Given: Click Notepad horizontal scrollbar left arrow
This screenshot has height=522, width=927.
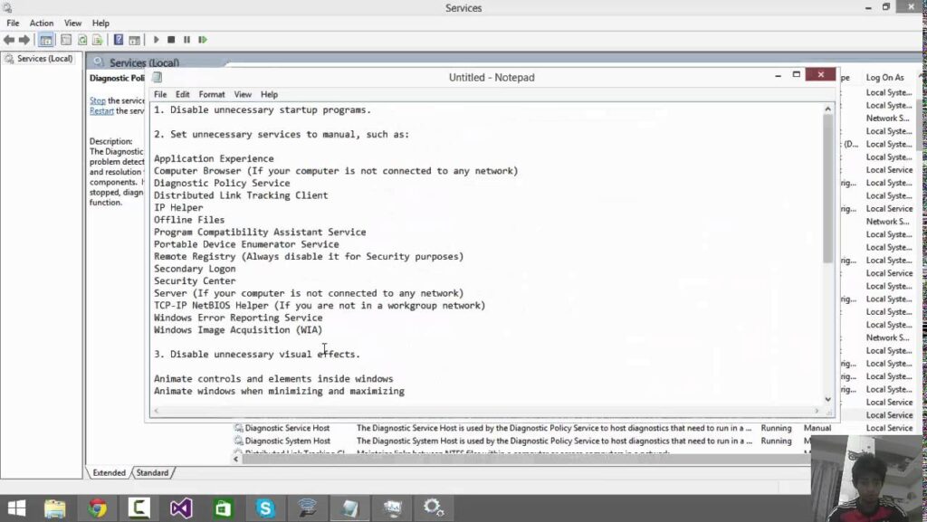Looking at the screenshot, I should (157, 411).
